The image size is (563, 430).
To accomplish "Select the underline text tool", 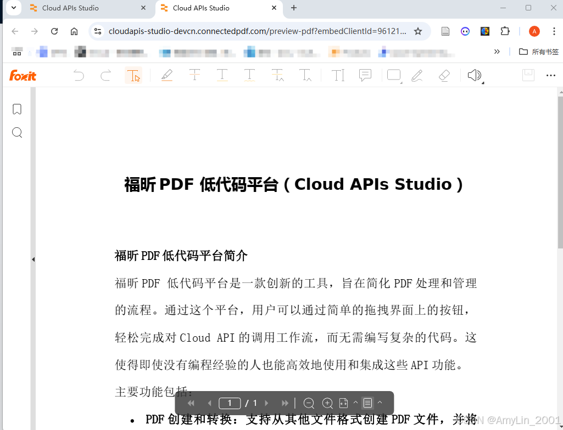I will 222,75.
